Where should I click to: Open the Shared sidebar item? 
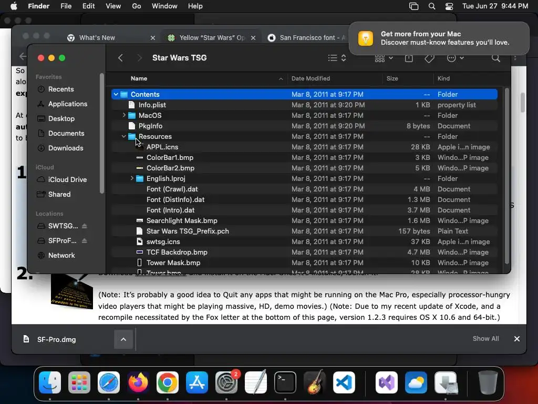[59, 195]
